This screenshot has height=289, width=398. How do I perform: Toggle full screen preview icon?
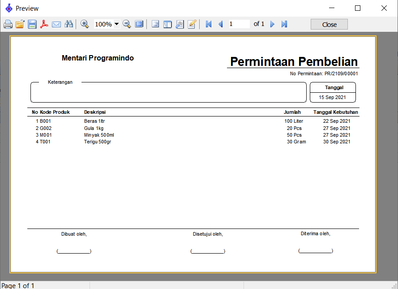point(139,24)
